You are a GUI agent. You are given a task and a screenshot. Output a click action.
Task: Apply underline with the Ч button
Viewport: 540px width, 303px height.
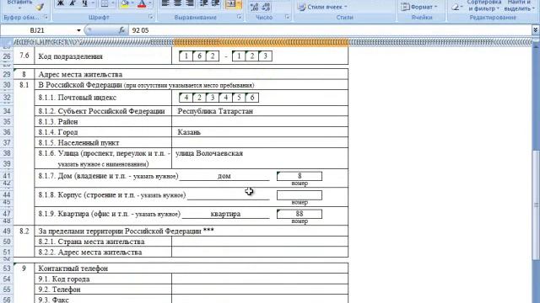pyautogui.click(x=84, y=3)
